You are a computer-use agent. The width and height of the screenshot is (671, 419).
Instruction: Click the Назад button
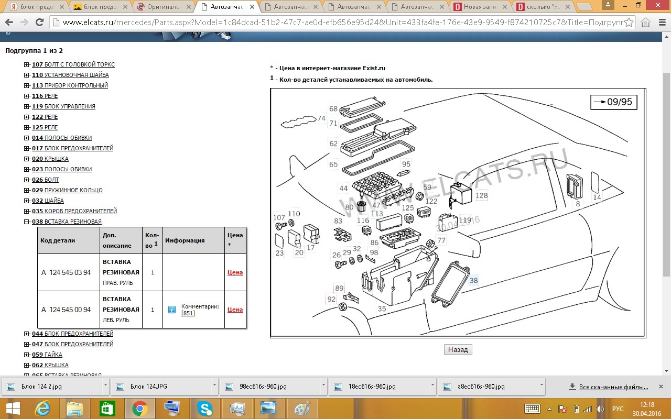pyautogui.click(x=458, y=349)
